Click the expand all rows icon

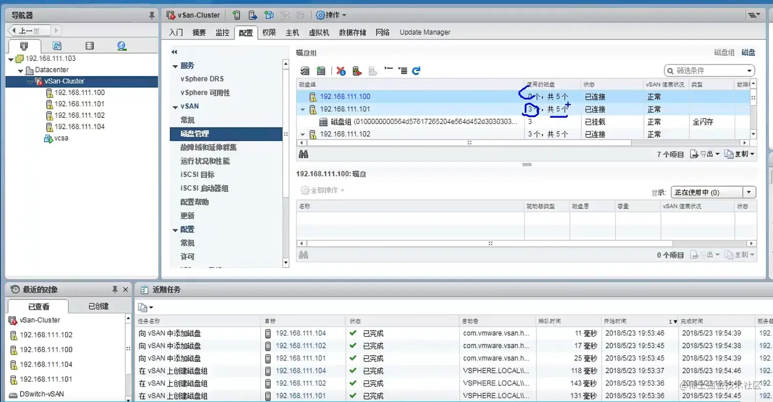[403, 71]
